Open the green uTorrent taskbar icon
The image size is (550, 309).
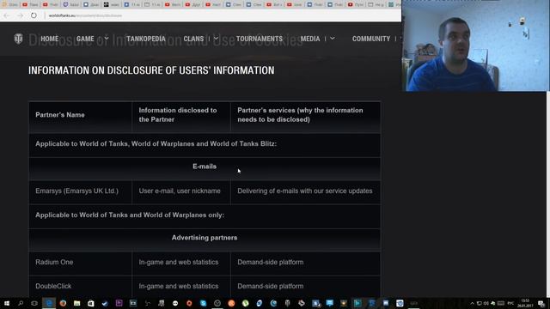coord(245,303)
